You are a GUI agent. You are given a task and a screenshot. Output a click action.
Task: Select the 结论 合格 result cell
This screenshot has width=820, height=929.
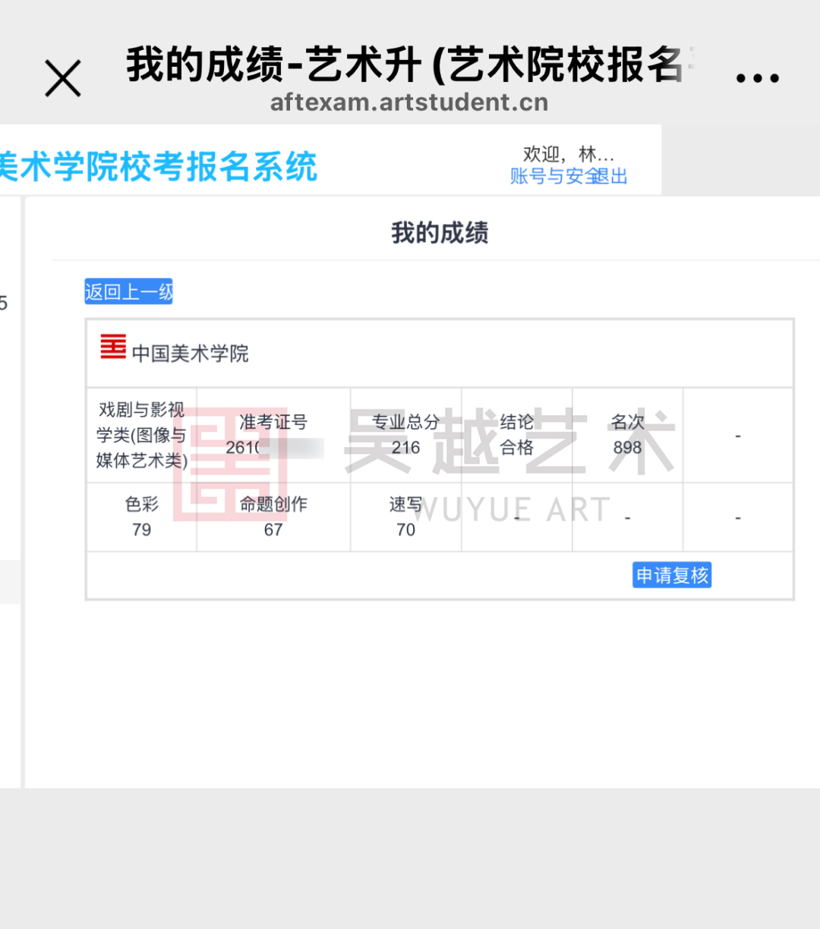pyautogui.click(x=516, y=435)
